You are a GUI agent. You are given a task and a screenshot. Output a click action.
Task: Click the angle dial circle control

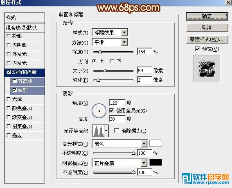pyautogui.click(x=99, y=111)
